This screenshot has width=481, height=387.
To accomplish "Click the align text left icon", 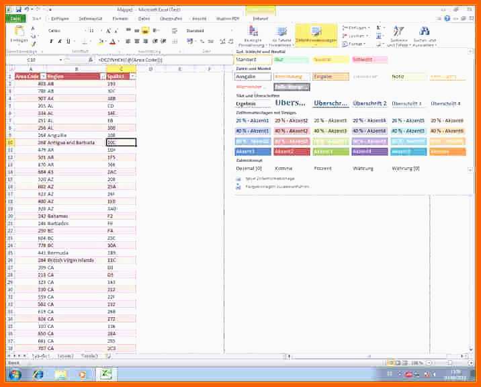I will [128, 41].
